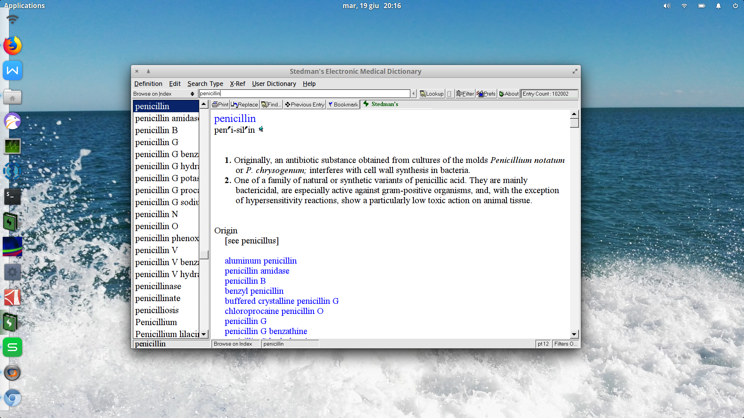The width and height of the screenshot is (744, 418).
Task: Play the penicillin pronunciation speaker icon
Action: coord(262,129)
